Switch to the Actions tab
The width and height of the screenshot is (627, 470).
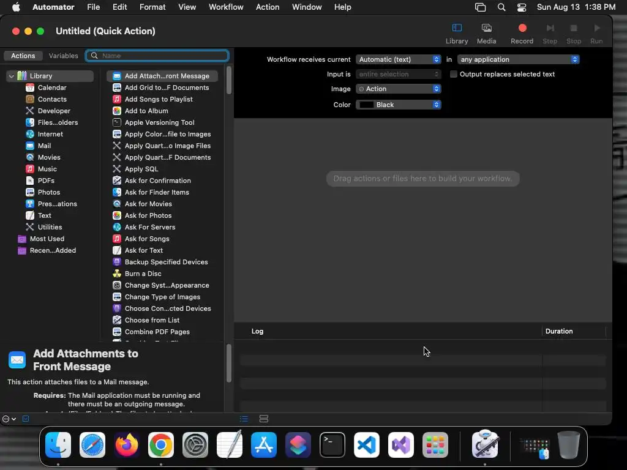click(x=23, y=56)
